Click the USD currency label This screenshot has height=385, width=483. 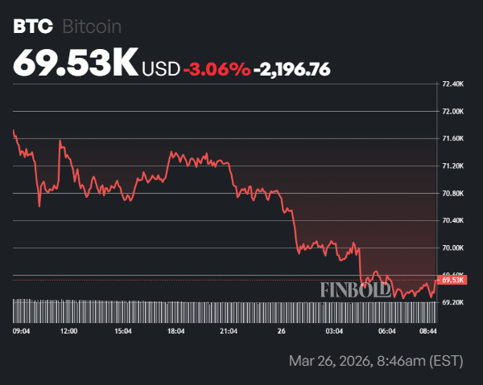click(160, 70)
